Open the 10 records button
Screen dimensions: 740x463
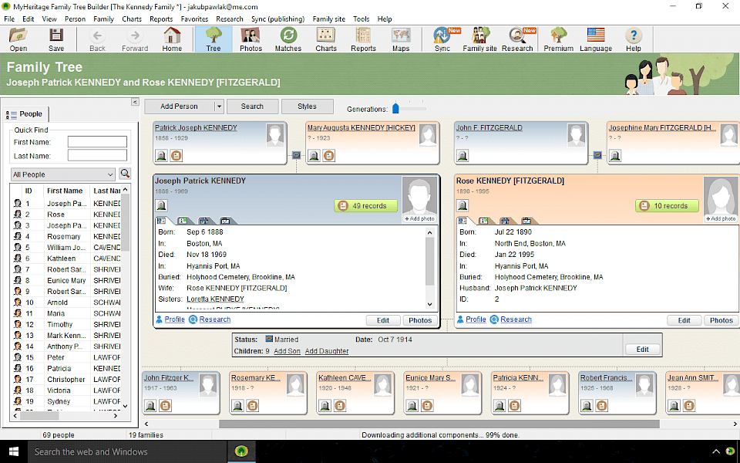[x=667, y=205]
